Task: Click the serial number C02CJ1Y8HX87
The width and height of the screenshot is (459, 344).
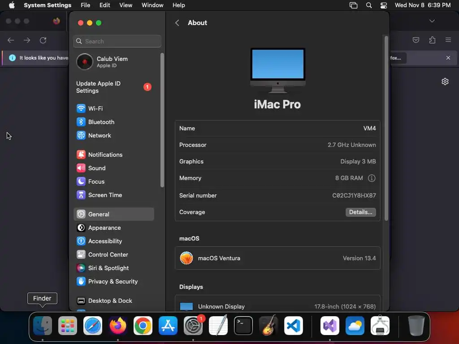Action: [354, 195]
